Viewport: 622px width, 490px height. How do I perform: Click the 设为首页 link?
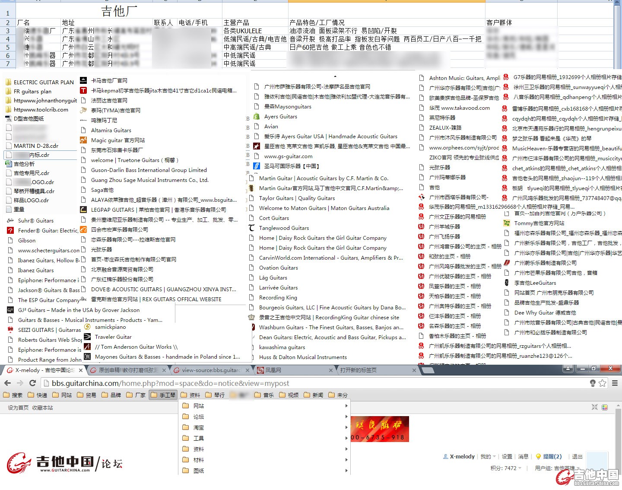tap(18, 407)
